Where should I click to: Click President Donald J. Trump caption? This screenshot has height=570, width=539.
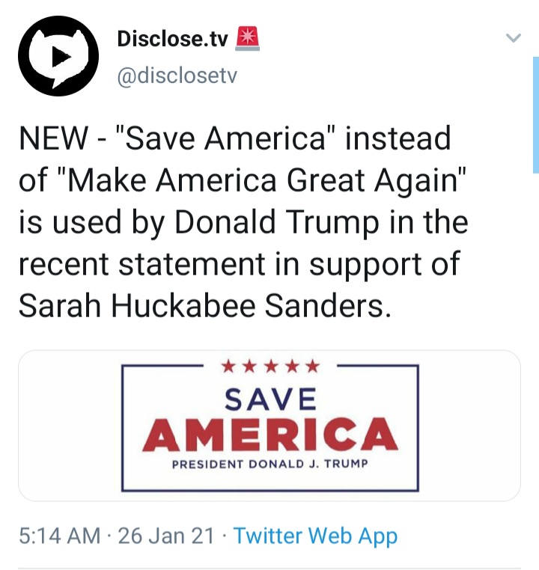click(x=269, y=464)
